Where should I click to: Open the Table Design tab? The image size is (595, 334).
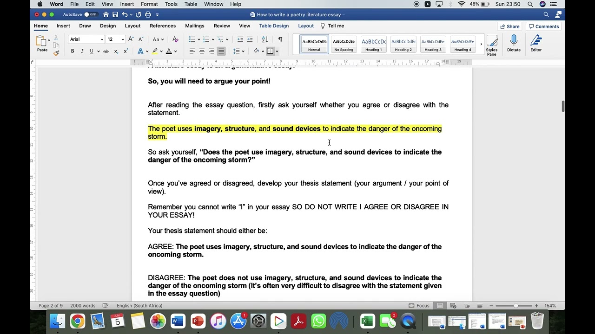point(274,26)
